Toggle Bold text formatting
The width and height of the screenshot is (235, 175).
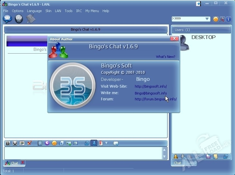point(8,143)
